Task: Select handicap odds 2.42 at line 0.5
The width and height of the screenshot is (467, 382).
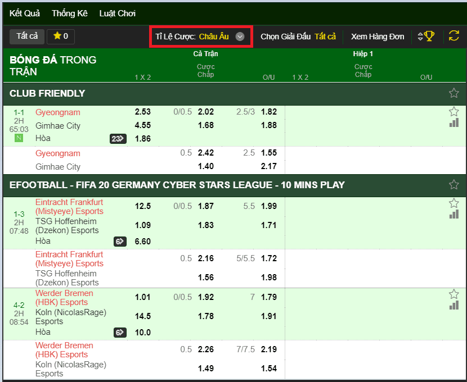Action: [x=206, y=153]
